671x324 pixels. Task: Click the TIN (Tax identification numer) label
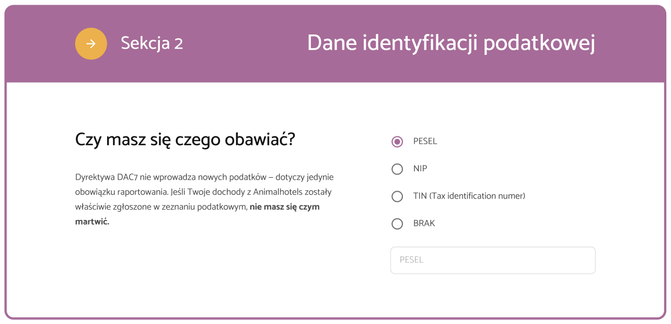point(469,196)
